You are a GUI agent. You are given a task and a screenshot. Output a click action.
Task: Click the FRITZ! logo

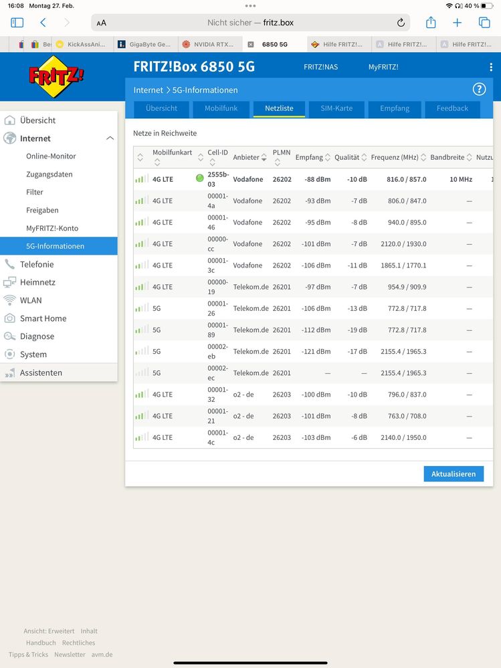56,77
